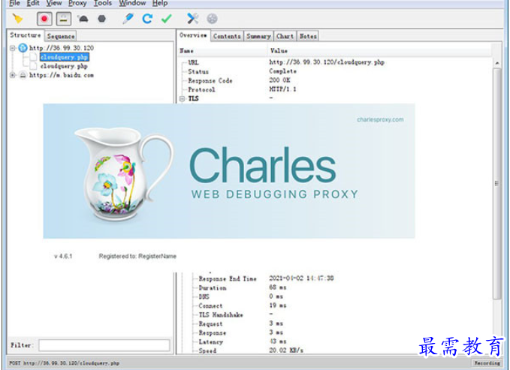Toggle breakpoints hexagon icon
Screen dimensions: 510x370
(102, 19)
